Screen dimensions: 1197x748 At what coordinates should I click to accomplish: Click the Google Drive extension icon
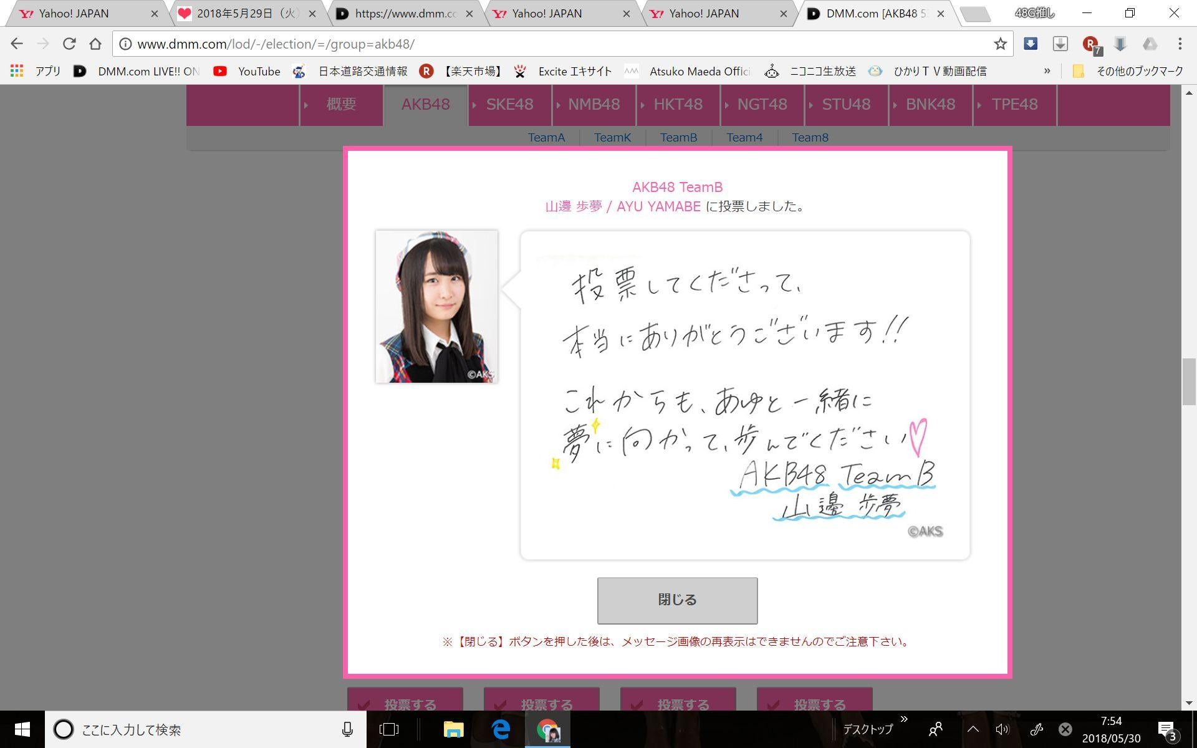pos(1150,44)
